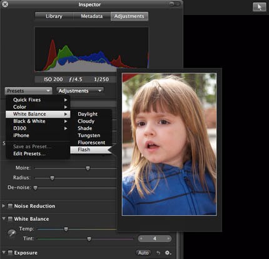Select the arrow pointer tool
This screenshot has height=259, width=269.
click(260, 7)
